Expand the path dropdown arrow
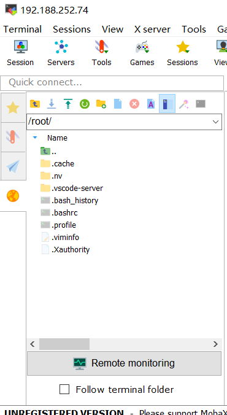Viewport: 227px width, 415px height. (215, 122)
